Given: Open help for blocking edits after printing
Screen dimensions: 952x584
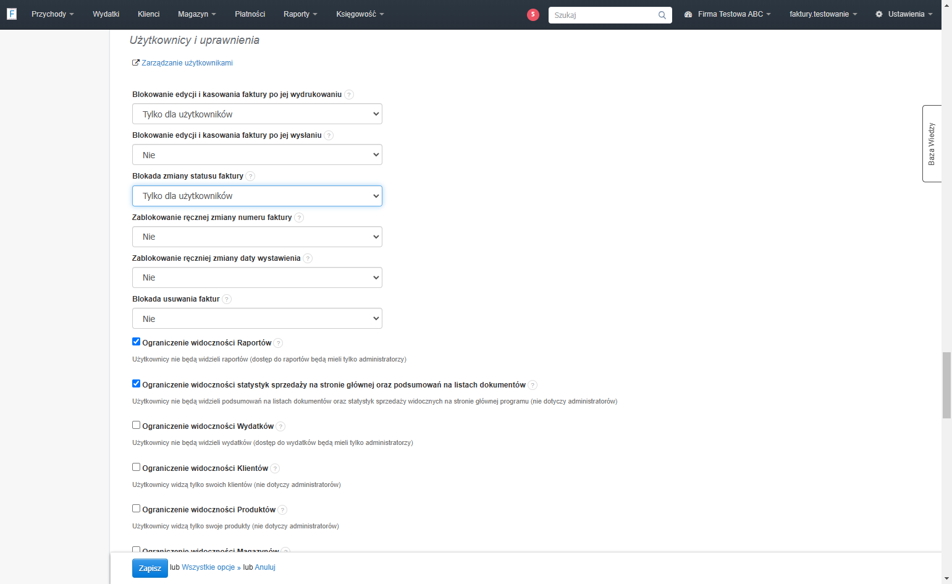Looking at the screenshot, I should tap(349, 95).
